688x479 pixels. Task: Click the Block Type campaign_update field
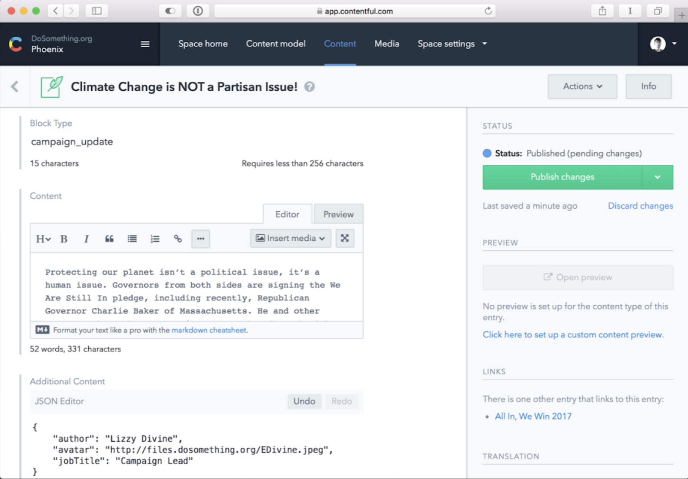tap(197, 142)
